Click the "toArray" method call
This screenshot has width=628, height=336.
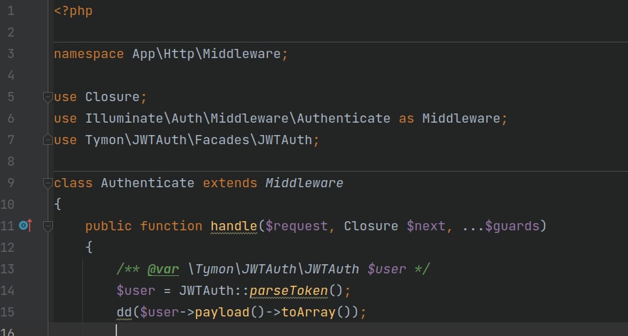[308, 312]
